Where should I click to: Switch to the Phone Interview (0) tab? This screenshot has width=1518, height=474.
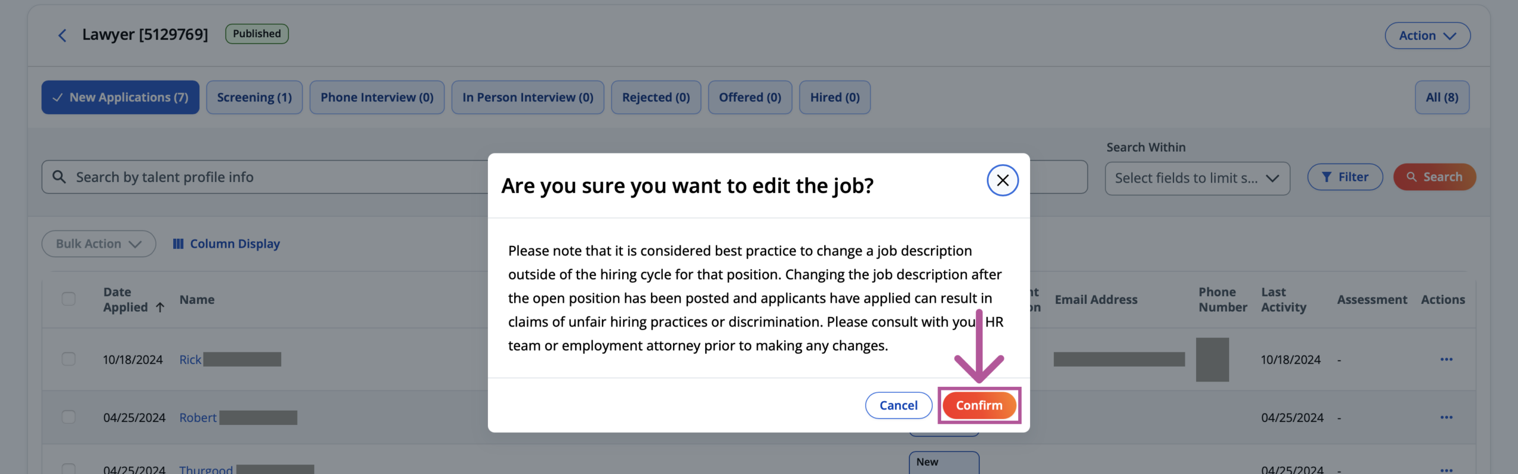click(x=377, y=97)
